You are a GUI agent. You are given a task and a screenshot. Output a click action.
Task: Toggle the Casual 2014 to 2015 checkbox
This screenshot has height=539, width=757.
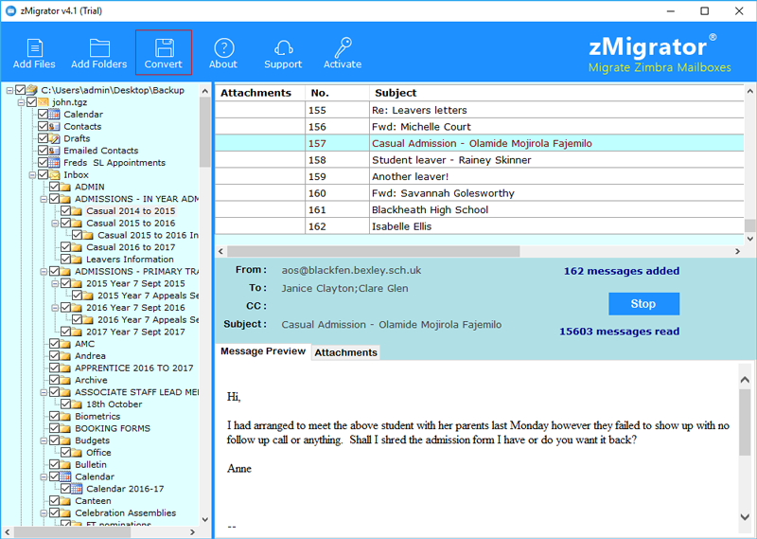click(x=65, y=210)
